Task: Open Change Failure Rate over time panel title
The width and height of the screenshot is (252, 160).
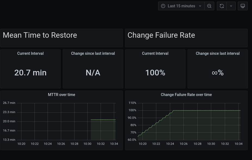Action: [186, 95]
